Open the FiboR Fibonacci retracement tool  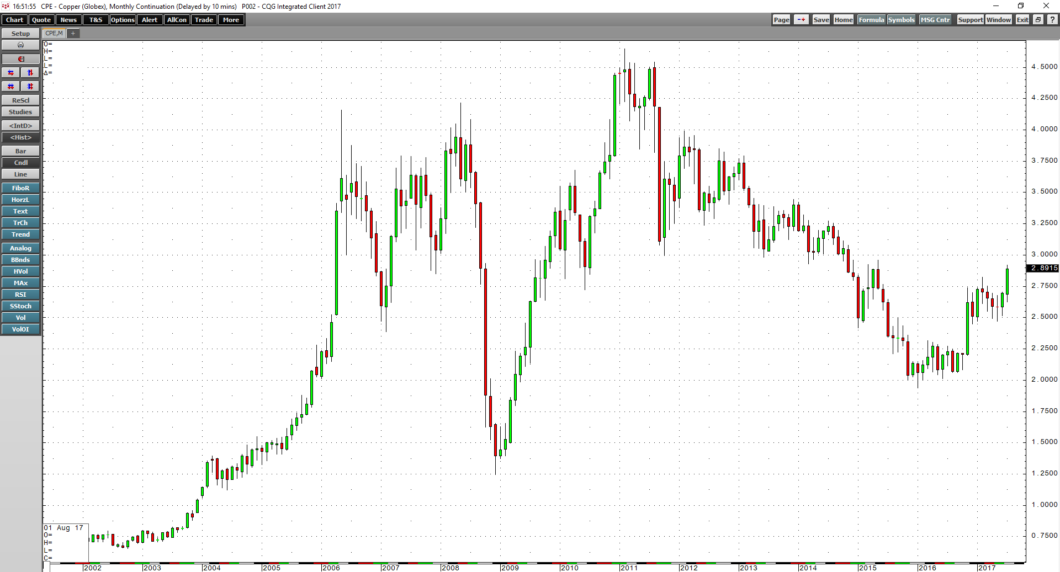[20, 188]
